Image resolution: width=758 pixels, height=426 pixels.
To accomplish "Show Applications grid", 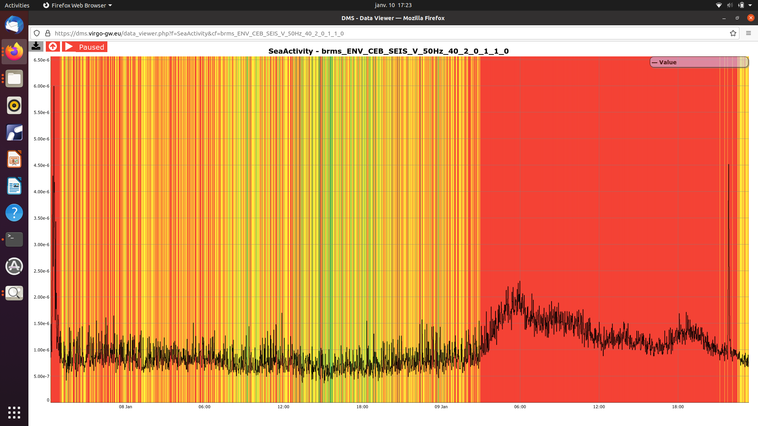I will pos(14,412).
